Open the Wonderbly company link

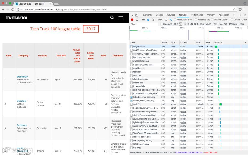click(22, 77)
